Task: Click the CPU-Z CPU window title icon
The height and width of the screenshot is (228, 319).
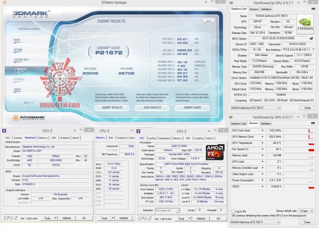Action: (x=138, y=131)
